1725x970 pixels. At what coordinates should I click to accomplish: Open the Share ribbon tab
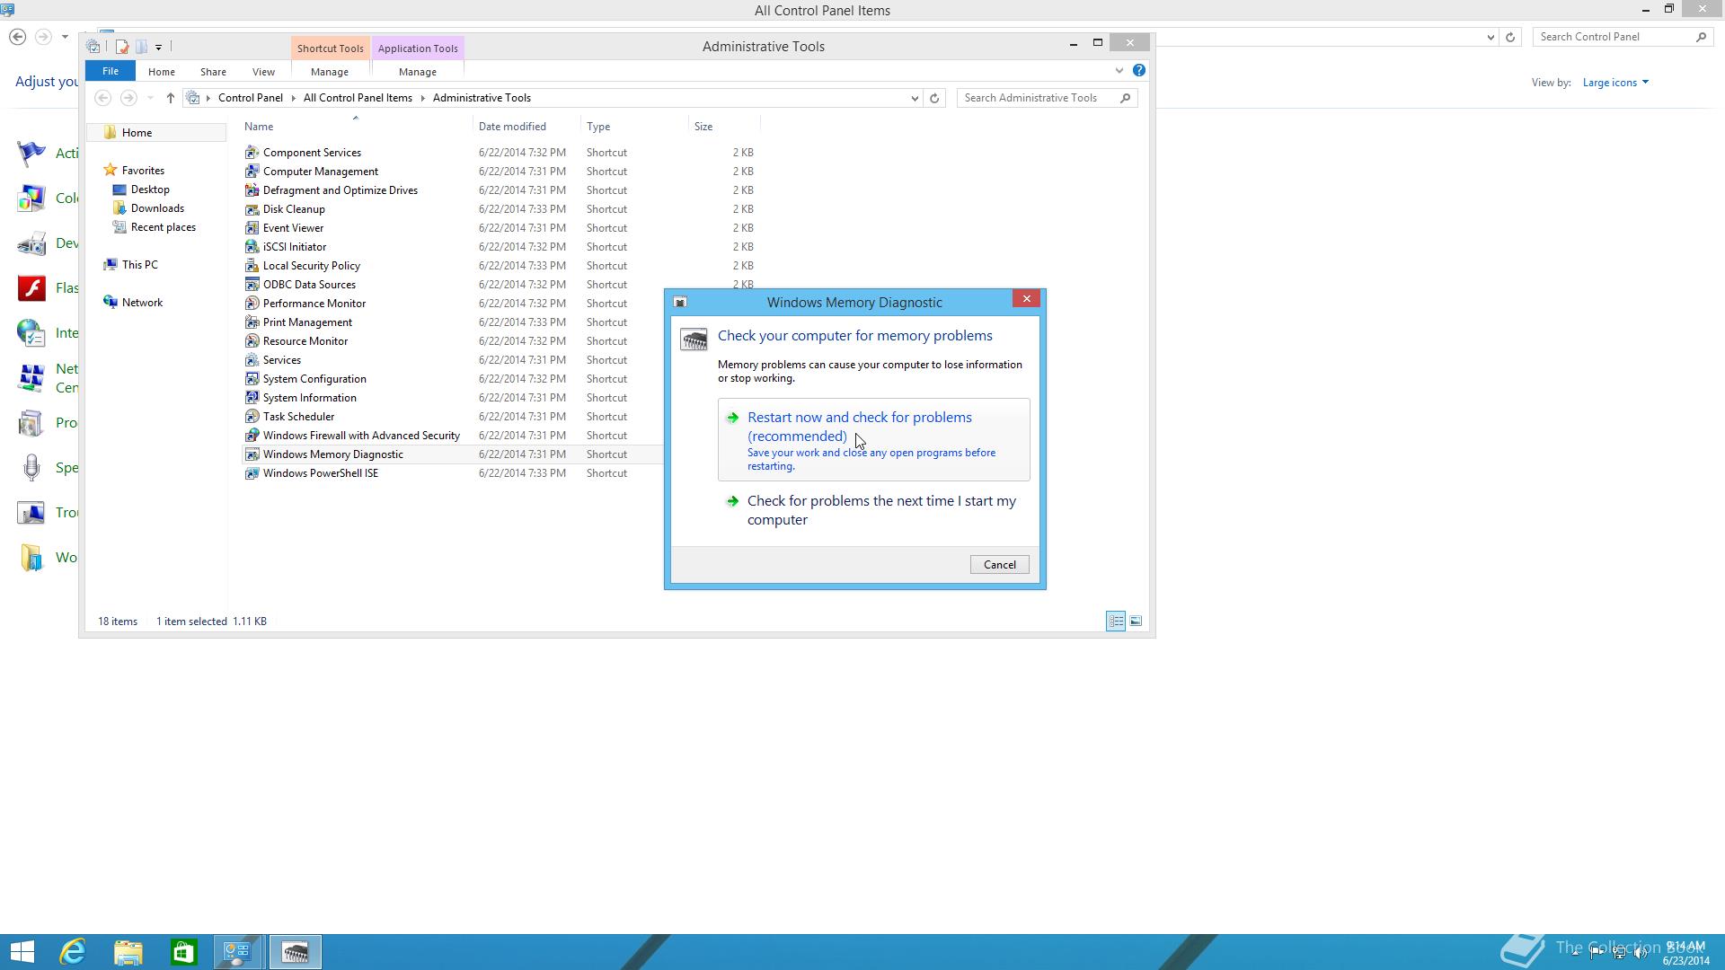click(x=213, y=72)
